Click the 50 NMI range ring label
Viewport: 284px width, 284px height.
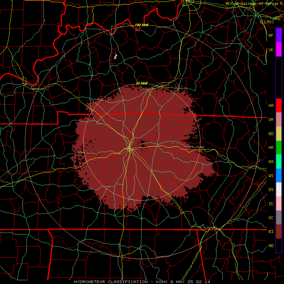coord(142,83)
